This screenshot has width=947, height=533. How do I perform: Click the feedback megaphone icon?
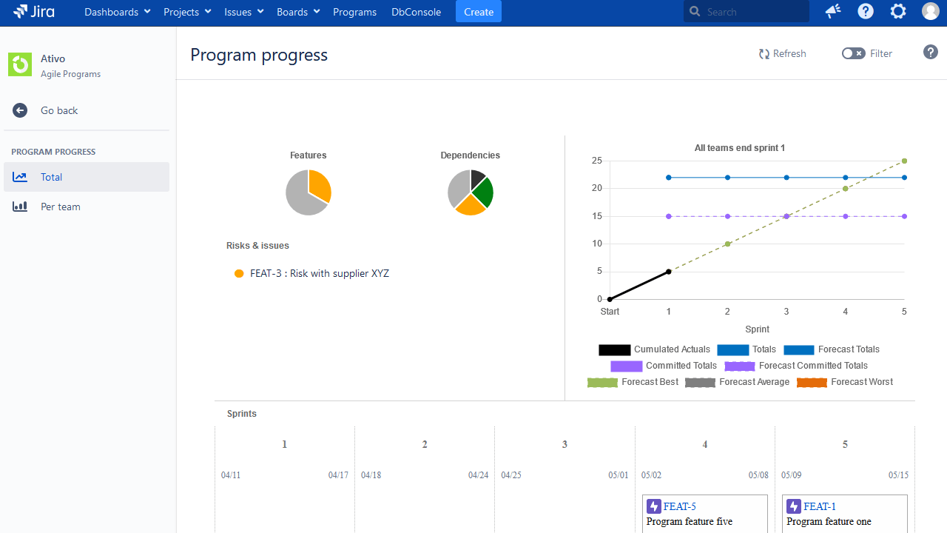coord(832,11)
